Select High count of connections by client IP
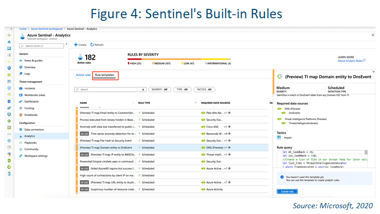Screen dimensions: 380x214 172,175
